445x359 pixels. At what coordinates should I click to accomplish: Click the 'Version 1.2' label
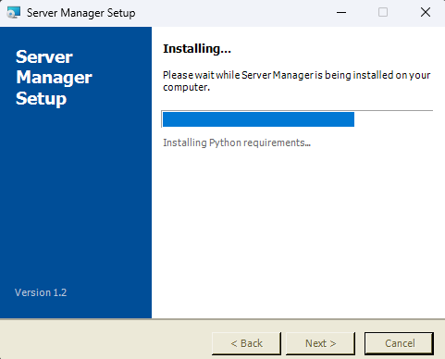coord(41,292)
